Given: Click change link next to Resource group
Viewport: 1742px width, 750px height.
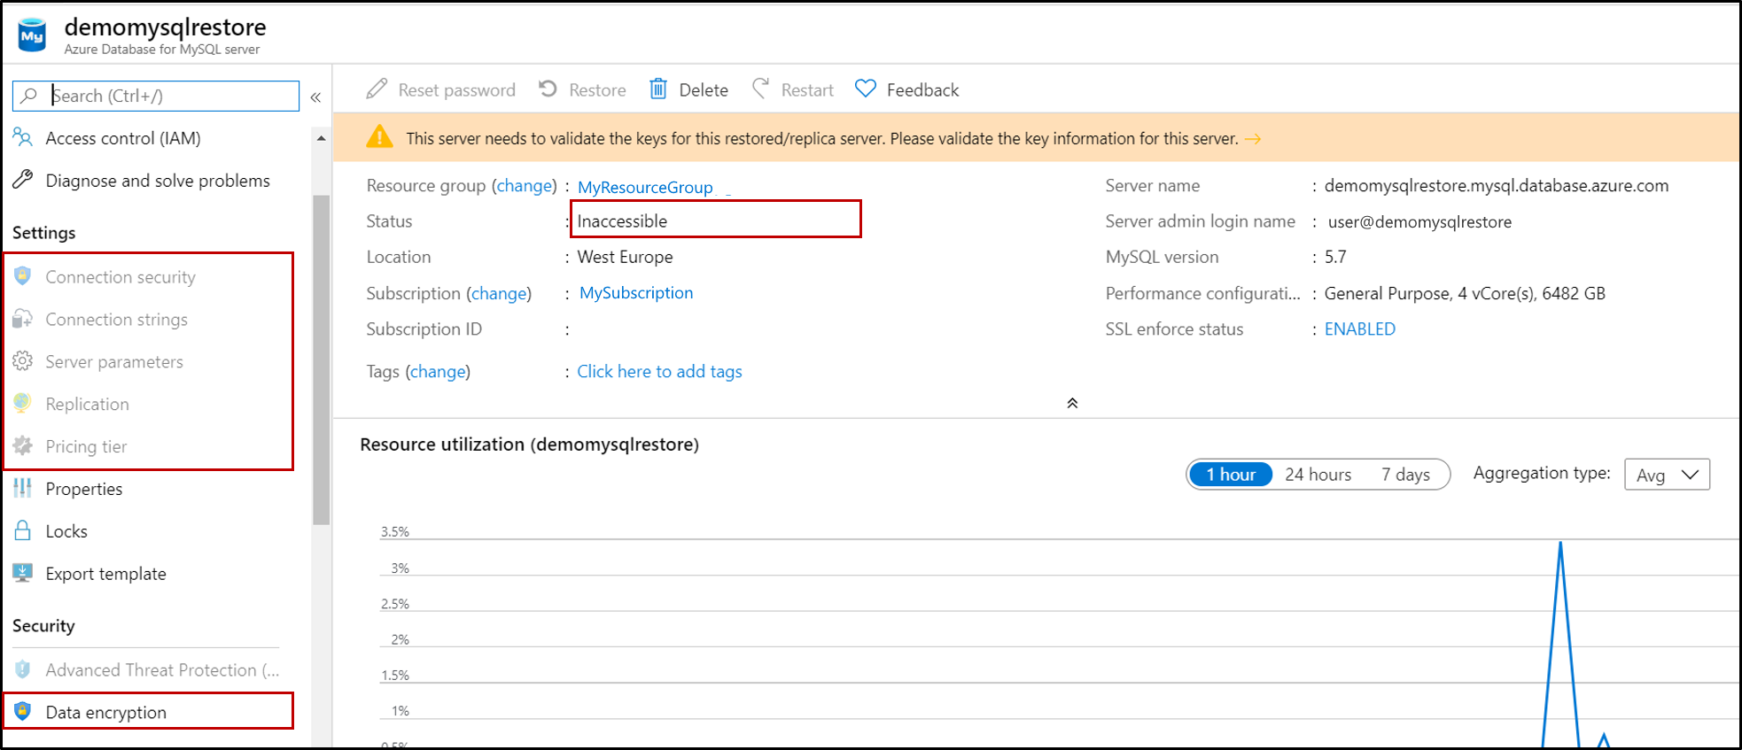Looking at the screenshot, I should [x=525, y=186].
